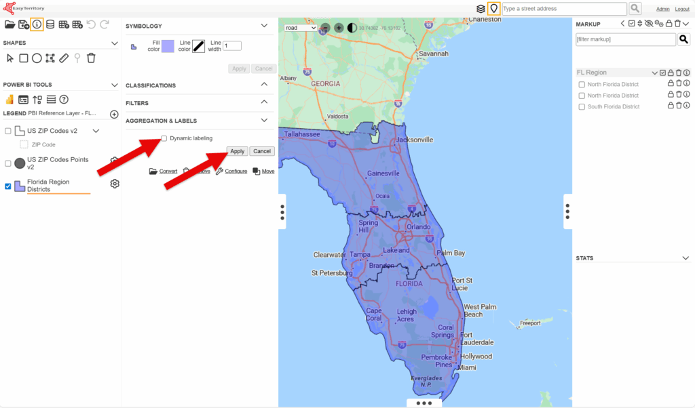Click the open project folder icon
The height and width of the screenshot is (408, 695).
point(10,24)
